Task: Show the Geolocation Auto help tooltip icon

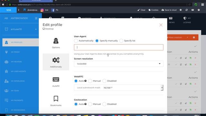Action: click(86, 104)
